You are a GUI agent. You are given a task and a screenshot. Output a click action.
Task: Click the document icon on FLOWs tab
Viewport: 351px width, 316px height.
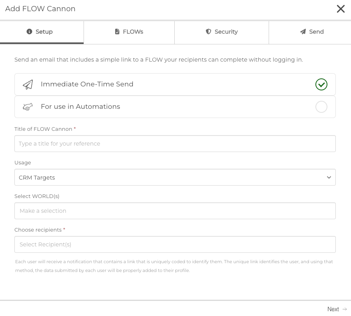pyautogui.click(x=117, y=32)
